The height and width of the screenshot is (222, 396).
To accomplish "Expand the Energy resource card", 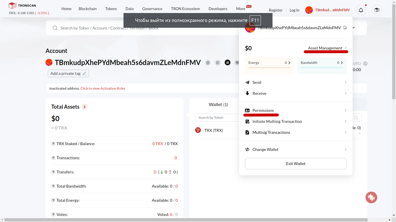I will click(x=269, y=66).
